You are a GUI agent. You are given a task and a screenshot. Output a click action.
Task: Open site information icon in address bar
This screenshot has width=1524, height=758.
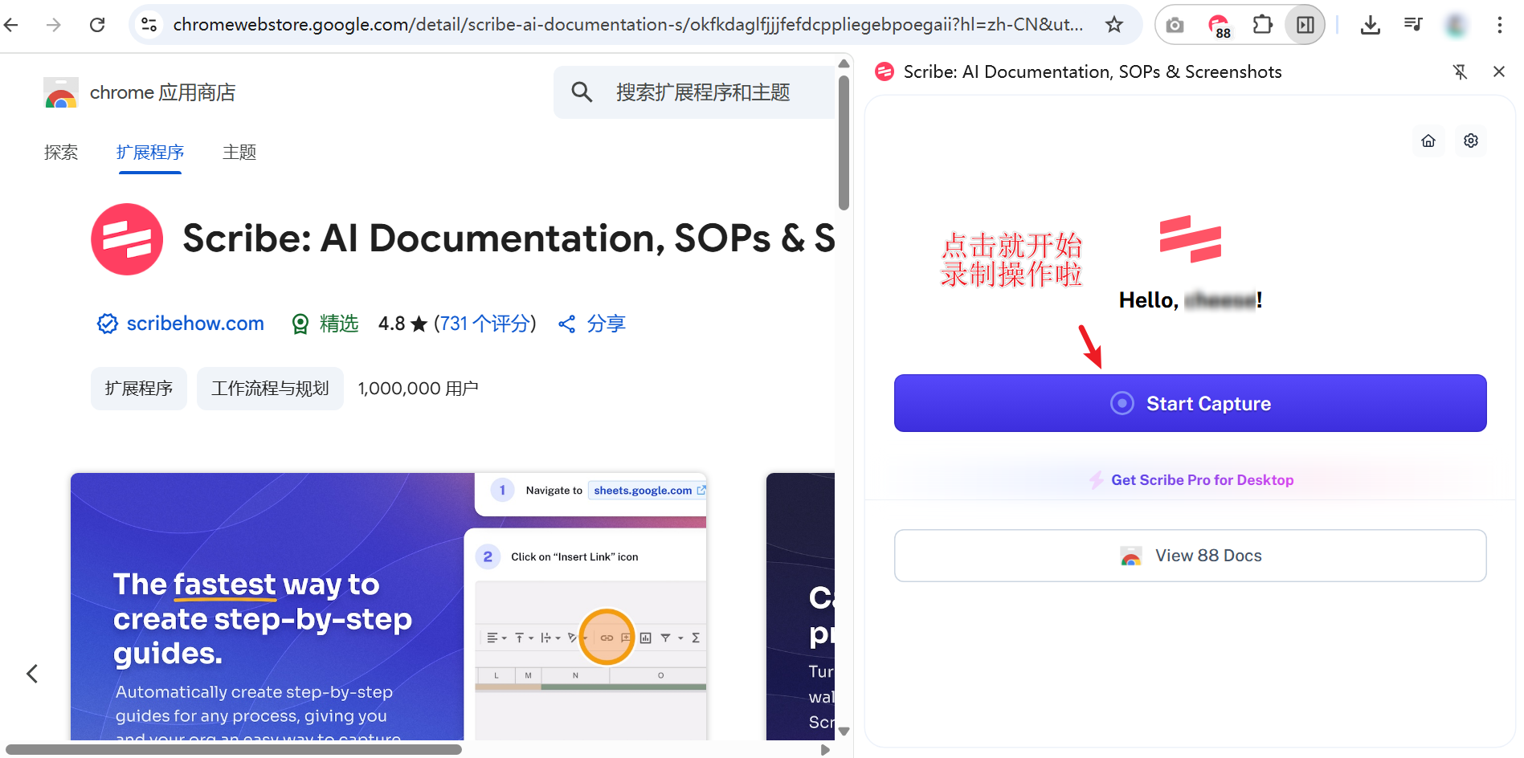point(149,25)
